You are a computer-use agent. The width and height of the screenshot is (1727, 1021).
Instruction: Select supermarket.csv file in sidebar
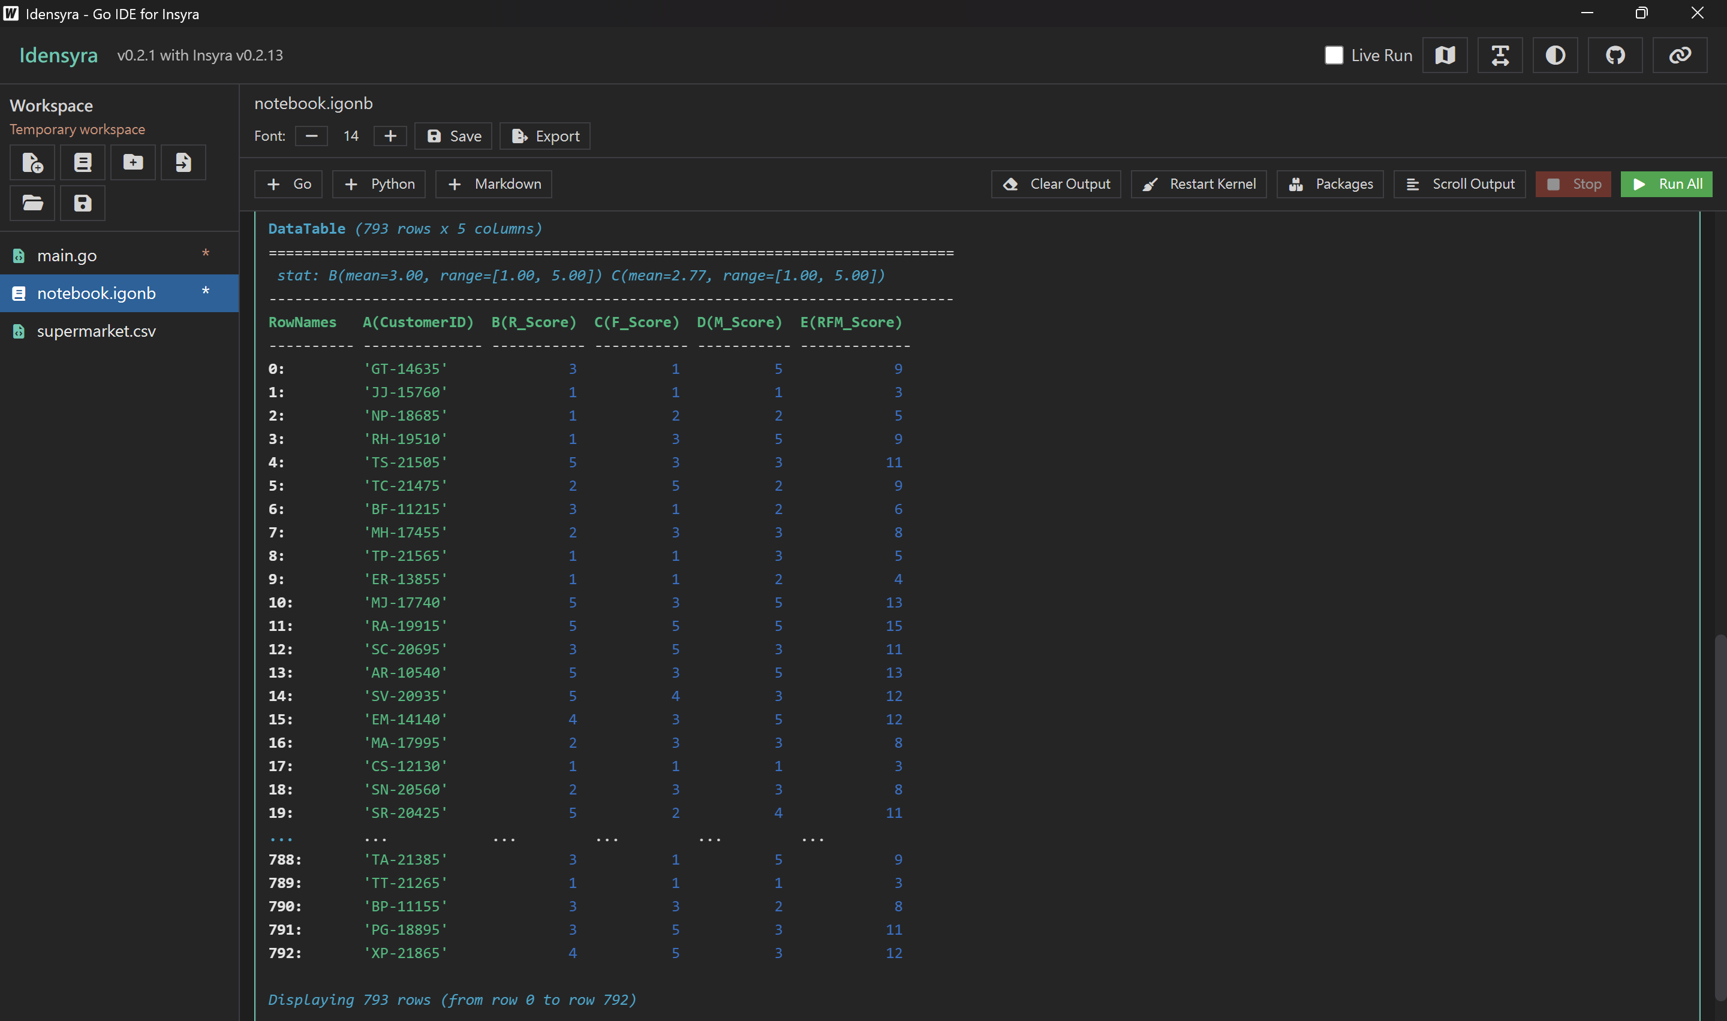[x=97, y=331]
